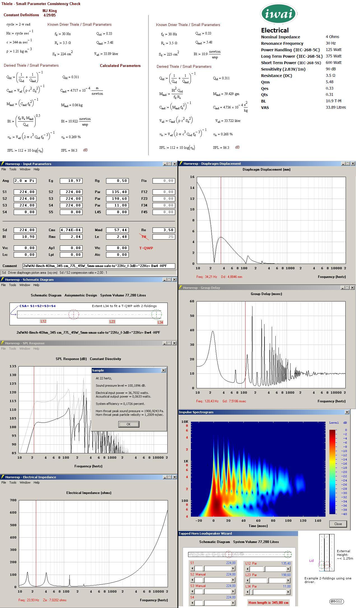
Task: Maximize the Input Parameters window
Action: click(x=169, y=164)
